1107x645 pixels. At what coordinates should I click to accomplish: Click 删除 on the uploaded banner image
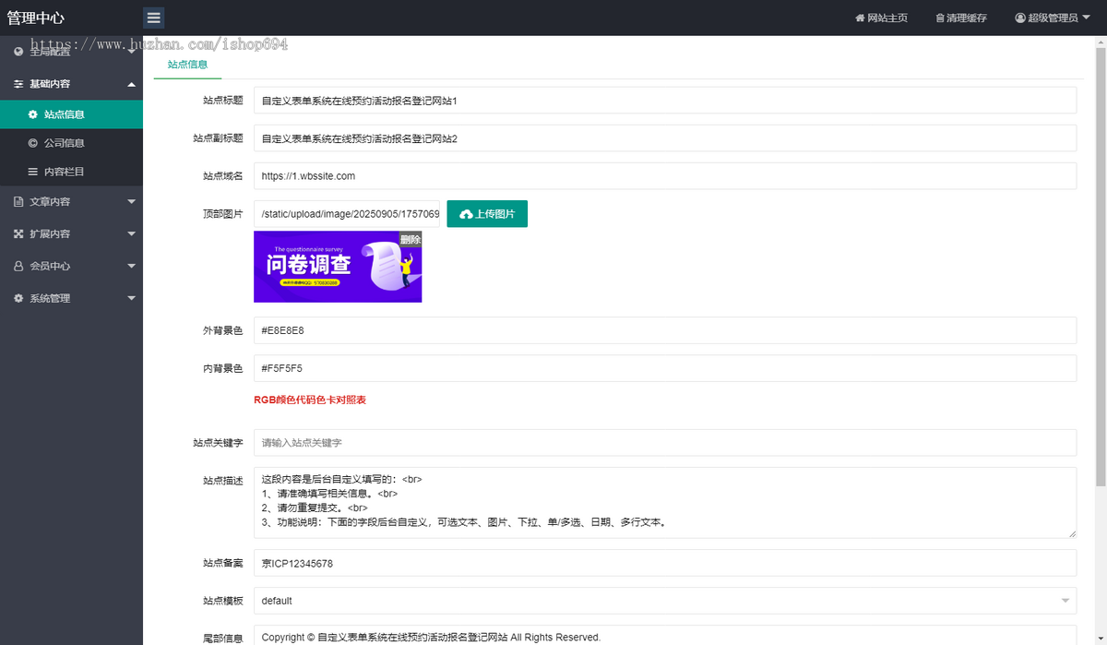click(412, 240)
